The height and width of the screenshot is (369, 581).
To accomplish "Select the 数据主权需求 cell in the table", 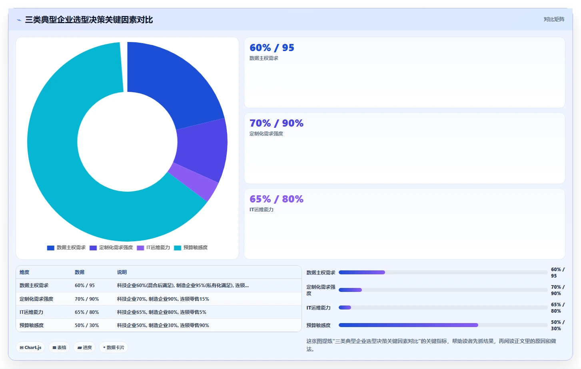I will 34,286.
